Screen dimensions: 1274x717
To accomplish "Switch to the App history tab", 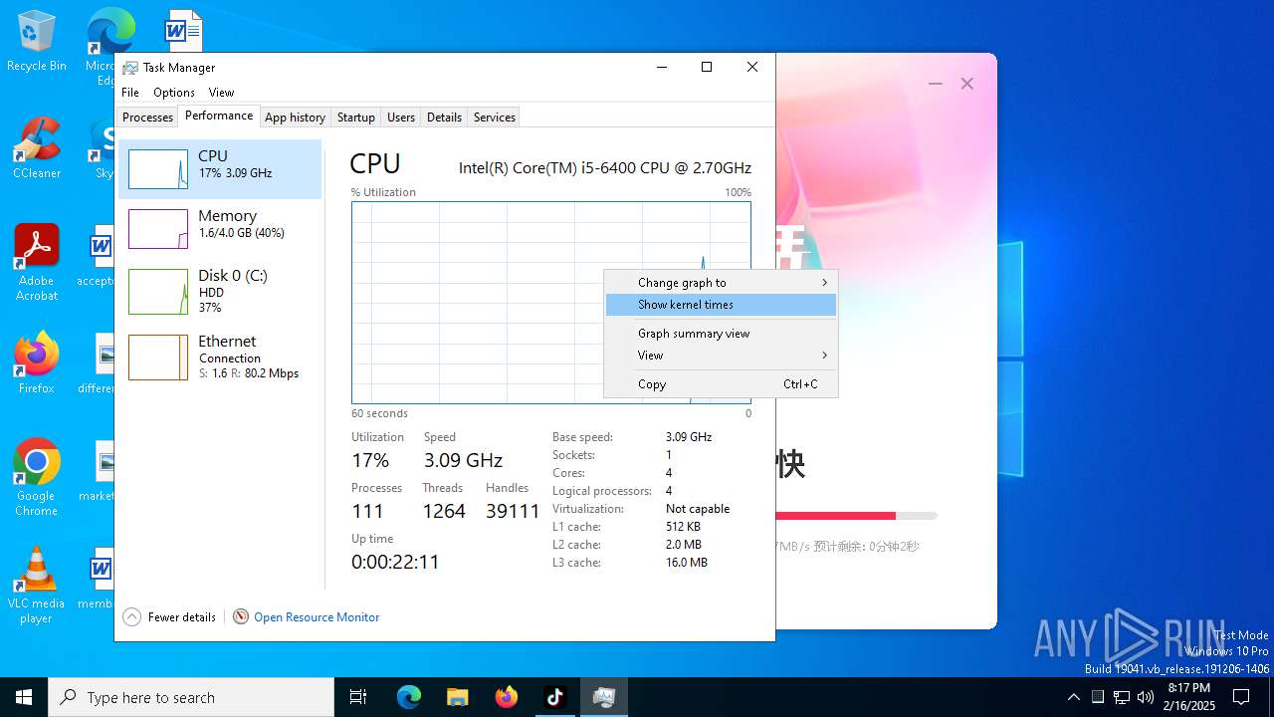I will coord(295,118).
